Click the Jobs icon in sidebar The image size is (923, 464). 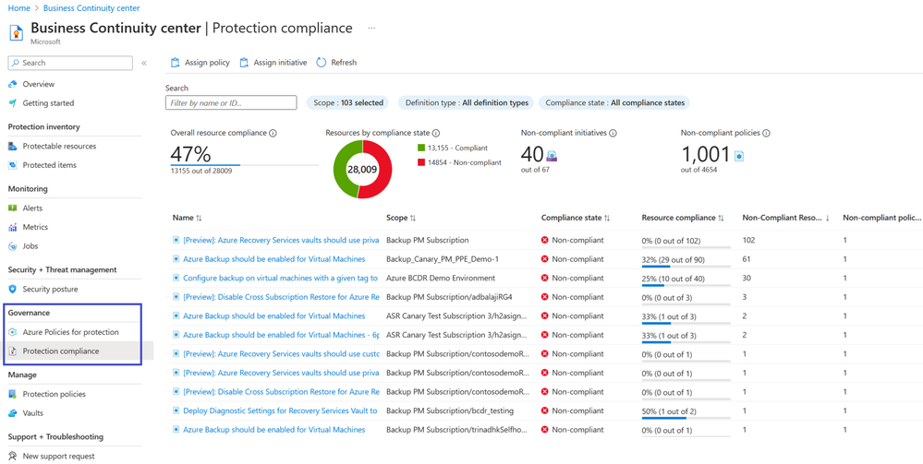tap(12, 245)
